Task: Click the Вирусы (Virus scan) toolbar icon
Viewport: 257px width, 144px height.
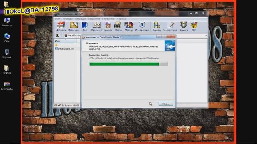Action: pyautogui.click(x=157, y=26)
